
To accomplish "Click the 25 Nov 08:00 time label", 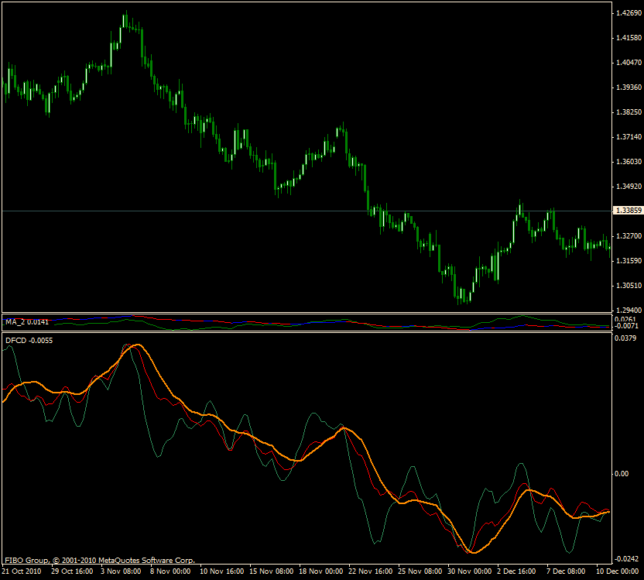I will (x=420, y=571).
